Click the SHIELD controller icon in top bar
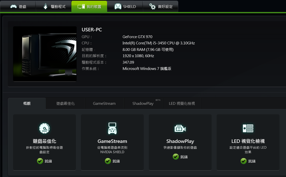Image resolution: width=286 pixels, height=177 pixels. click(x=118, y=7)
